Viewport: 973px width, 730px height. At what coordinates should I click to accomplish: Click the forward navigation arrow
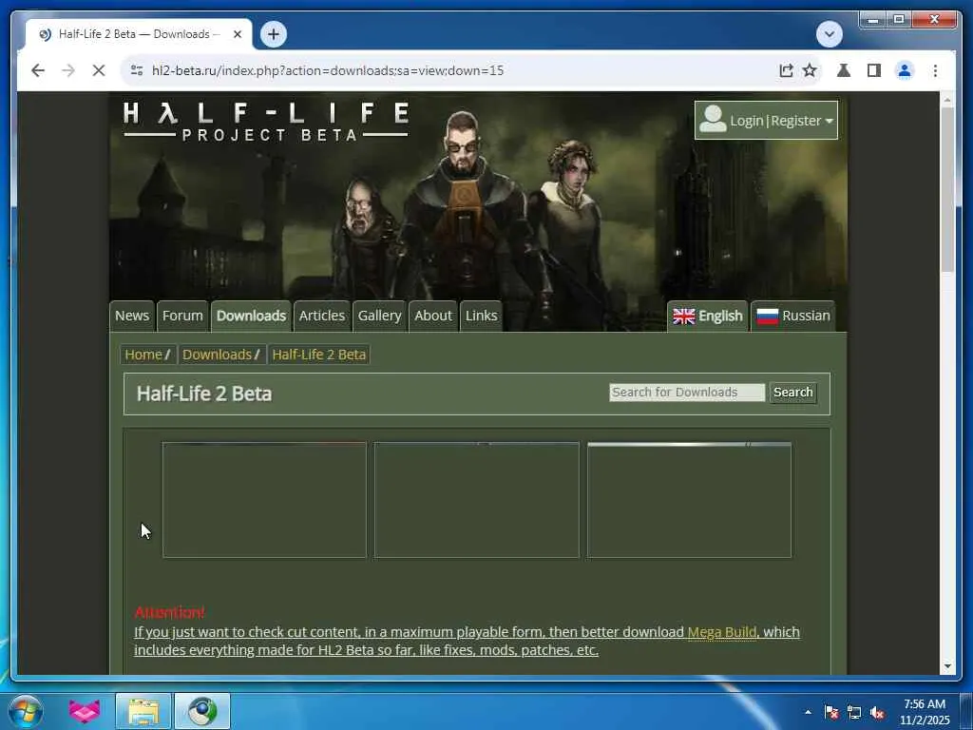tap(68, 70)
